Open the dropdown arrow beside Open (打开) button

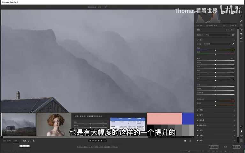(x=218, y=147)
